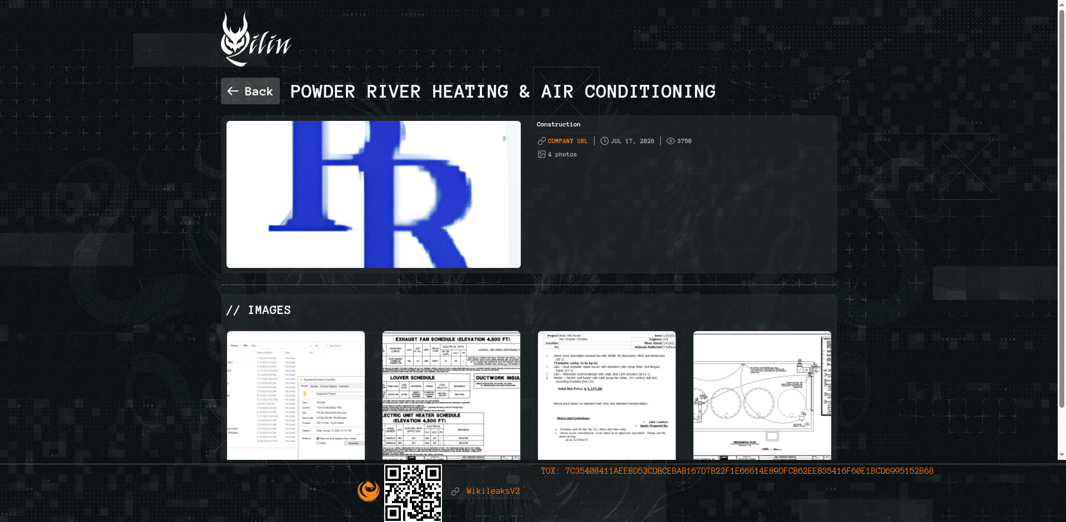The width and height of the screenshot is (1066, 522).
Task: Click the link icon beside WikileaksV2
Action: [455, 491]
